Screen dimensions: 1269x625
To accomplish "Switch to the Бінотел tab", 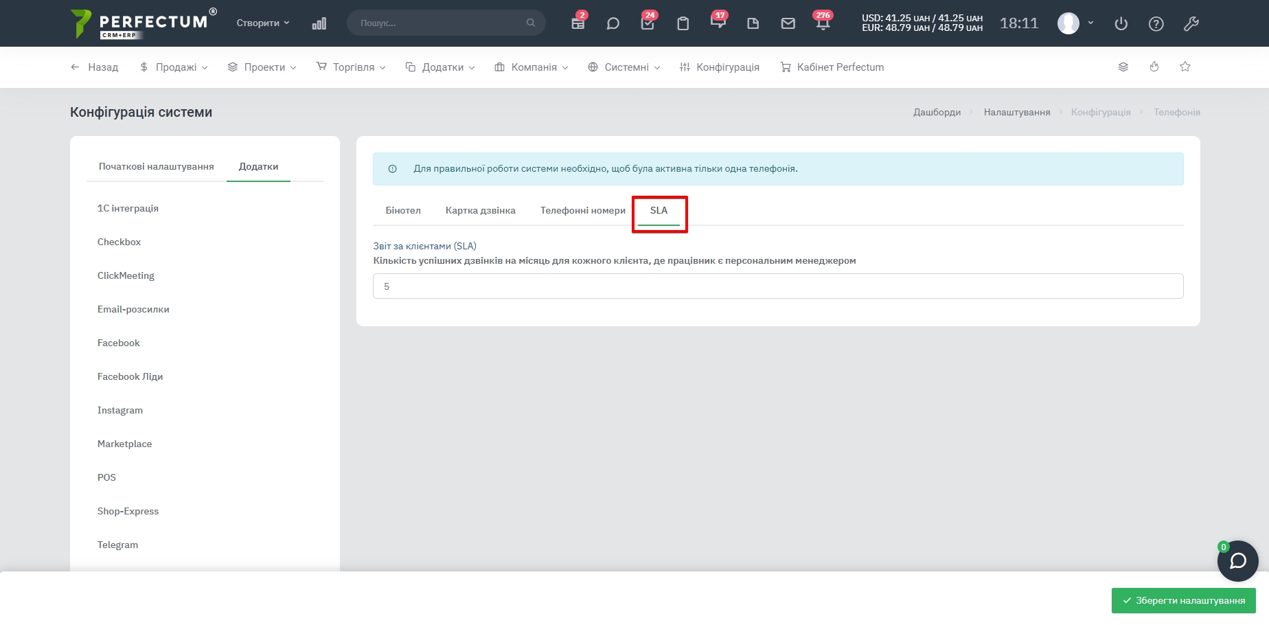I will 403,210.
